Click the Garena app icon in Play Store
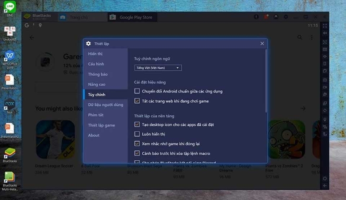The height and width of the screenshot is (200, 346). pos(46,62)
